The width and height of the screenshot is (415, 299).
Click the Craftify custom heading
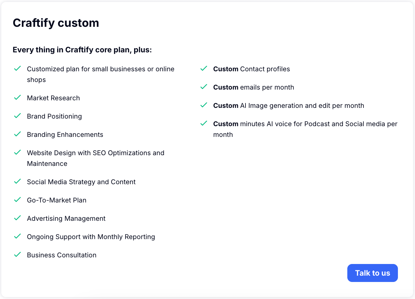(x=56, y=23)
